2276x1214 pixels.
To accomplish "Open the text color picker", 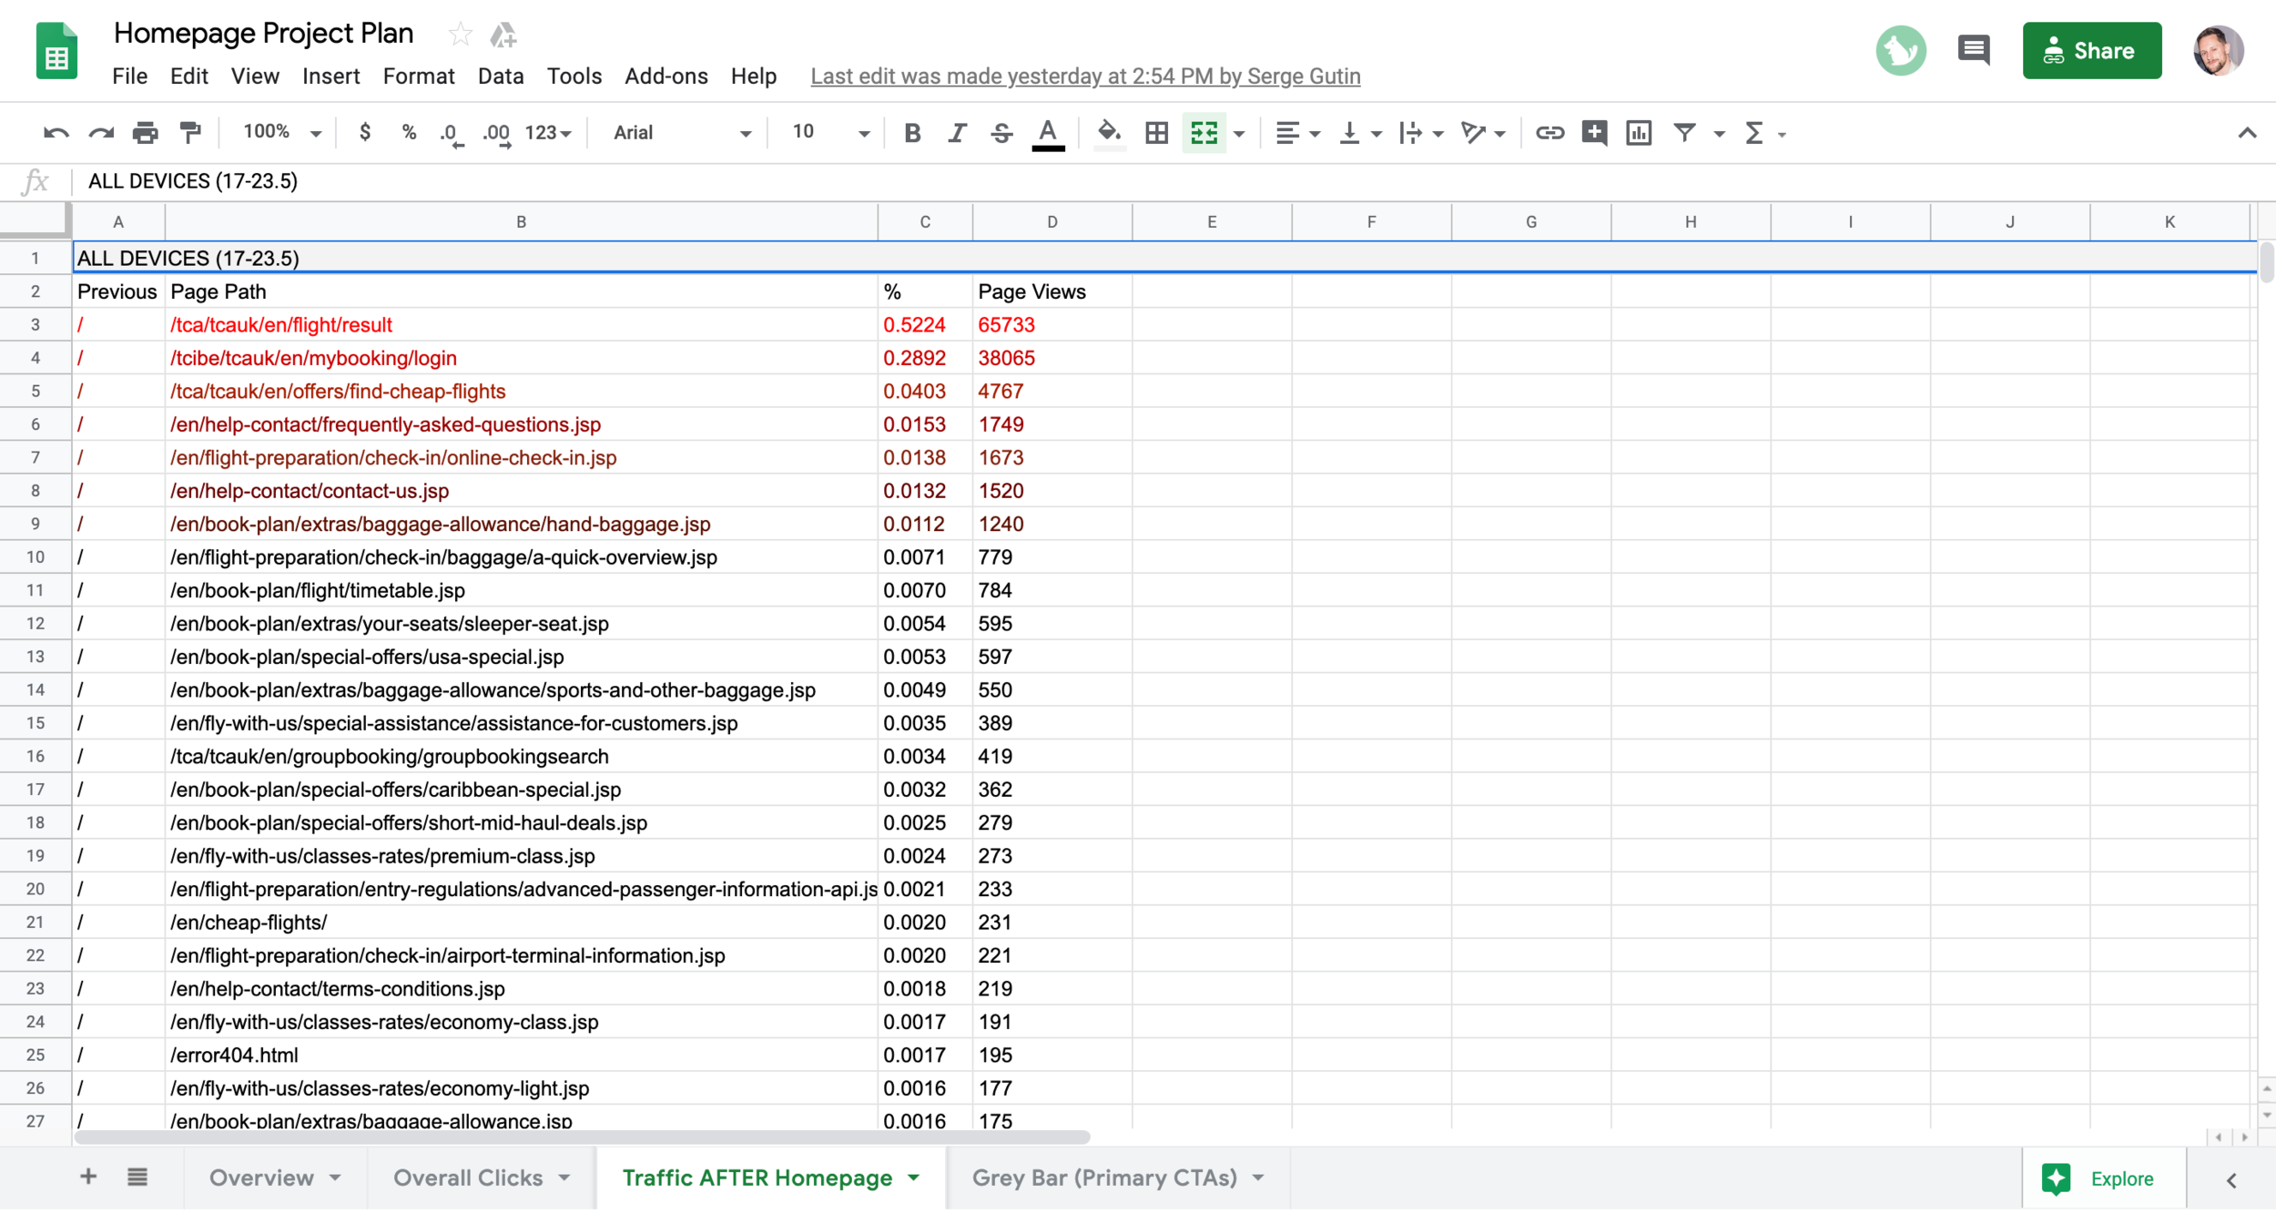I will [x=1048, y=135].
